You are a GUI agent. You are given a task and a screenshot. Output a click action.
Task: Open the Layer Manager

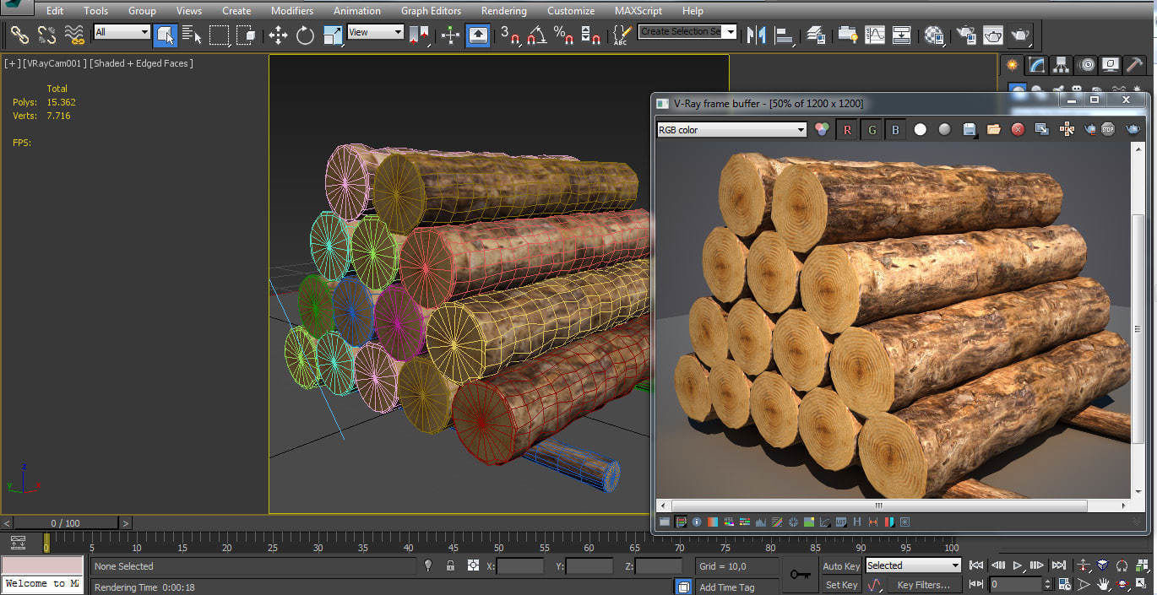(x=816, y=35)
